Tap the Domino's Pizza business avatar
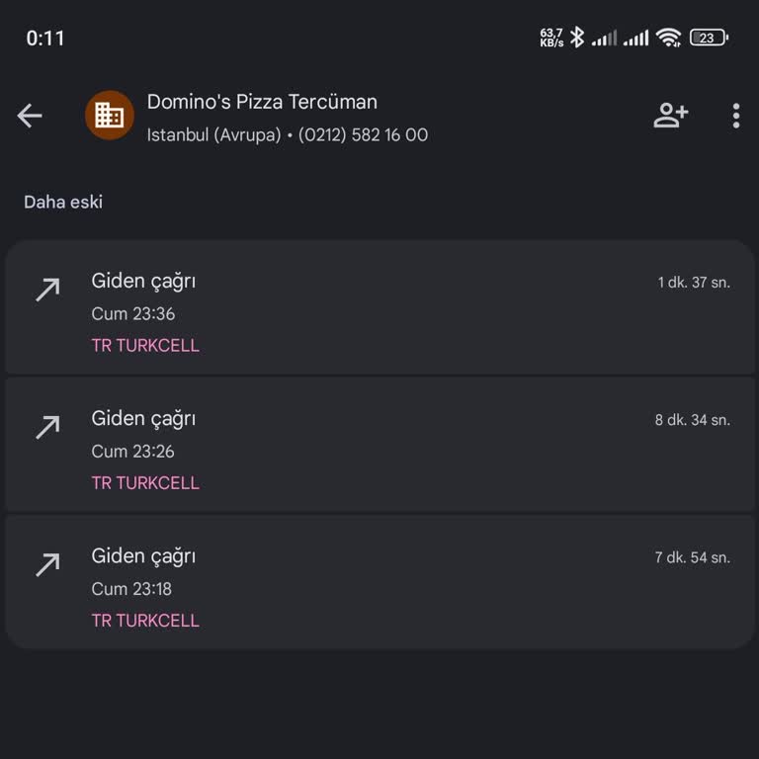 pyautogui.click(x=109, y=116)
